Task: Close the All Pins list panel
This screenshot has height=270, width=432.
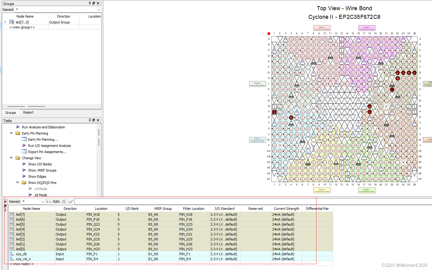Action: click(x=5, y=201)
